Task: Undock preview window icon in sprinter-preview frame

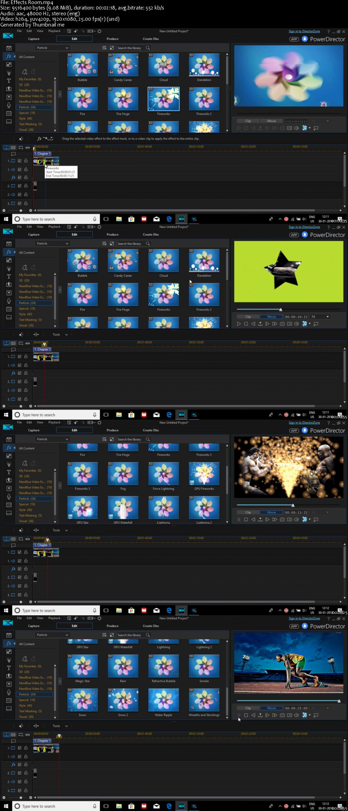Action: 316,715
